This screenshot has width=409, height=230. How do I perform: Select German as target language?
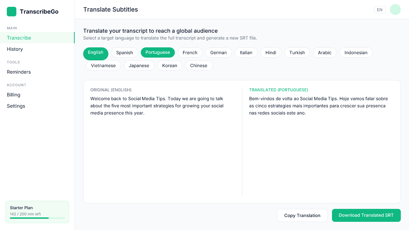point(218,52)
